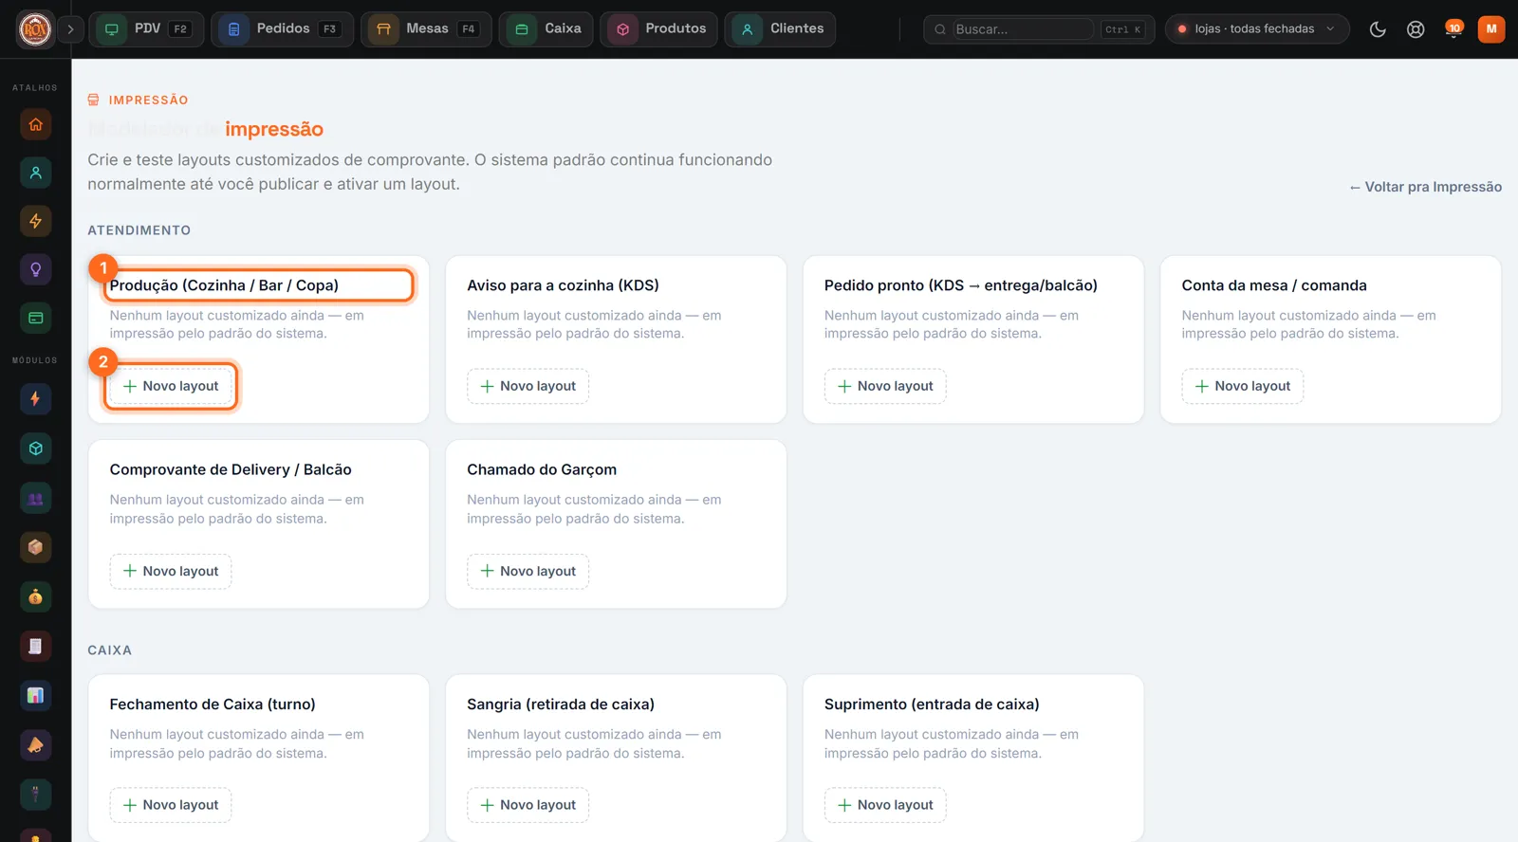Open the lightbulb shortcut icon
This screenshot has width=1518, height=842.
[x=36, y=269]
